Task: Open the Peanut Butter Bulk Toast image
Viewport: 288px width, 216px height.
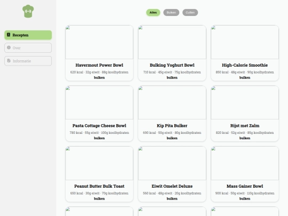Action: click(x=99, y=163)
